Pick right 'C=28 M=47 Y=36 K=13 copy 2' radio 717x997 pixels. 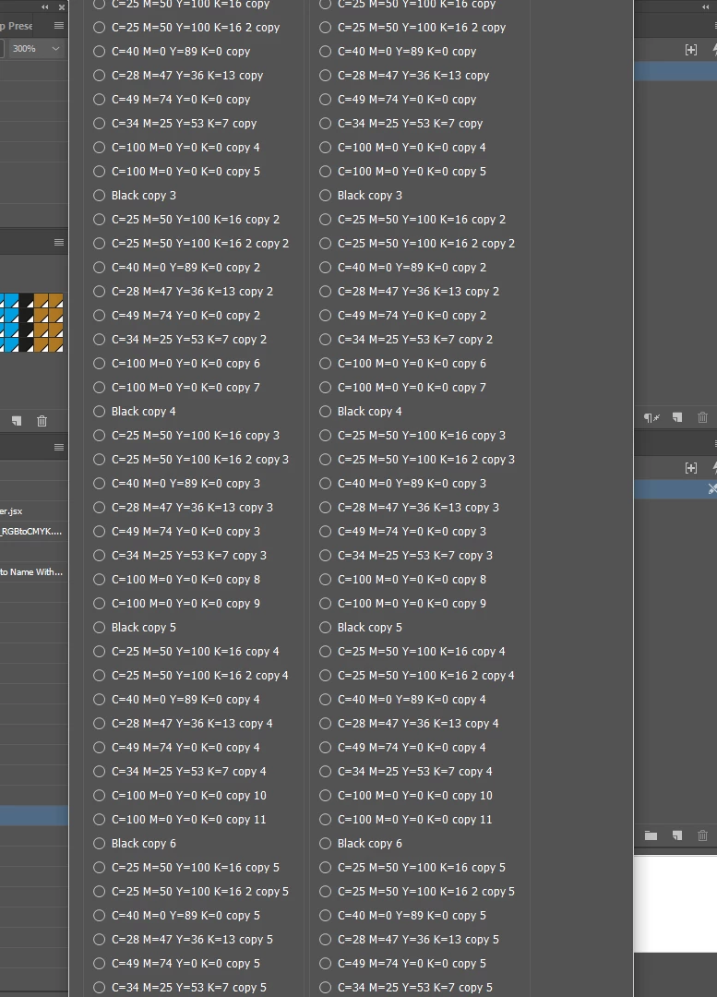click(326, 291)
